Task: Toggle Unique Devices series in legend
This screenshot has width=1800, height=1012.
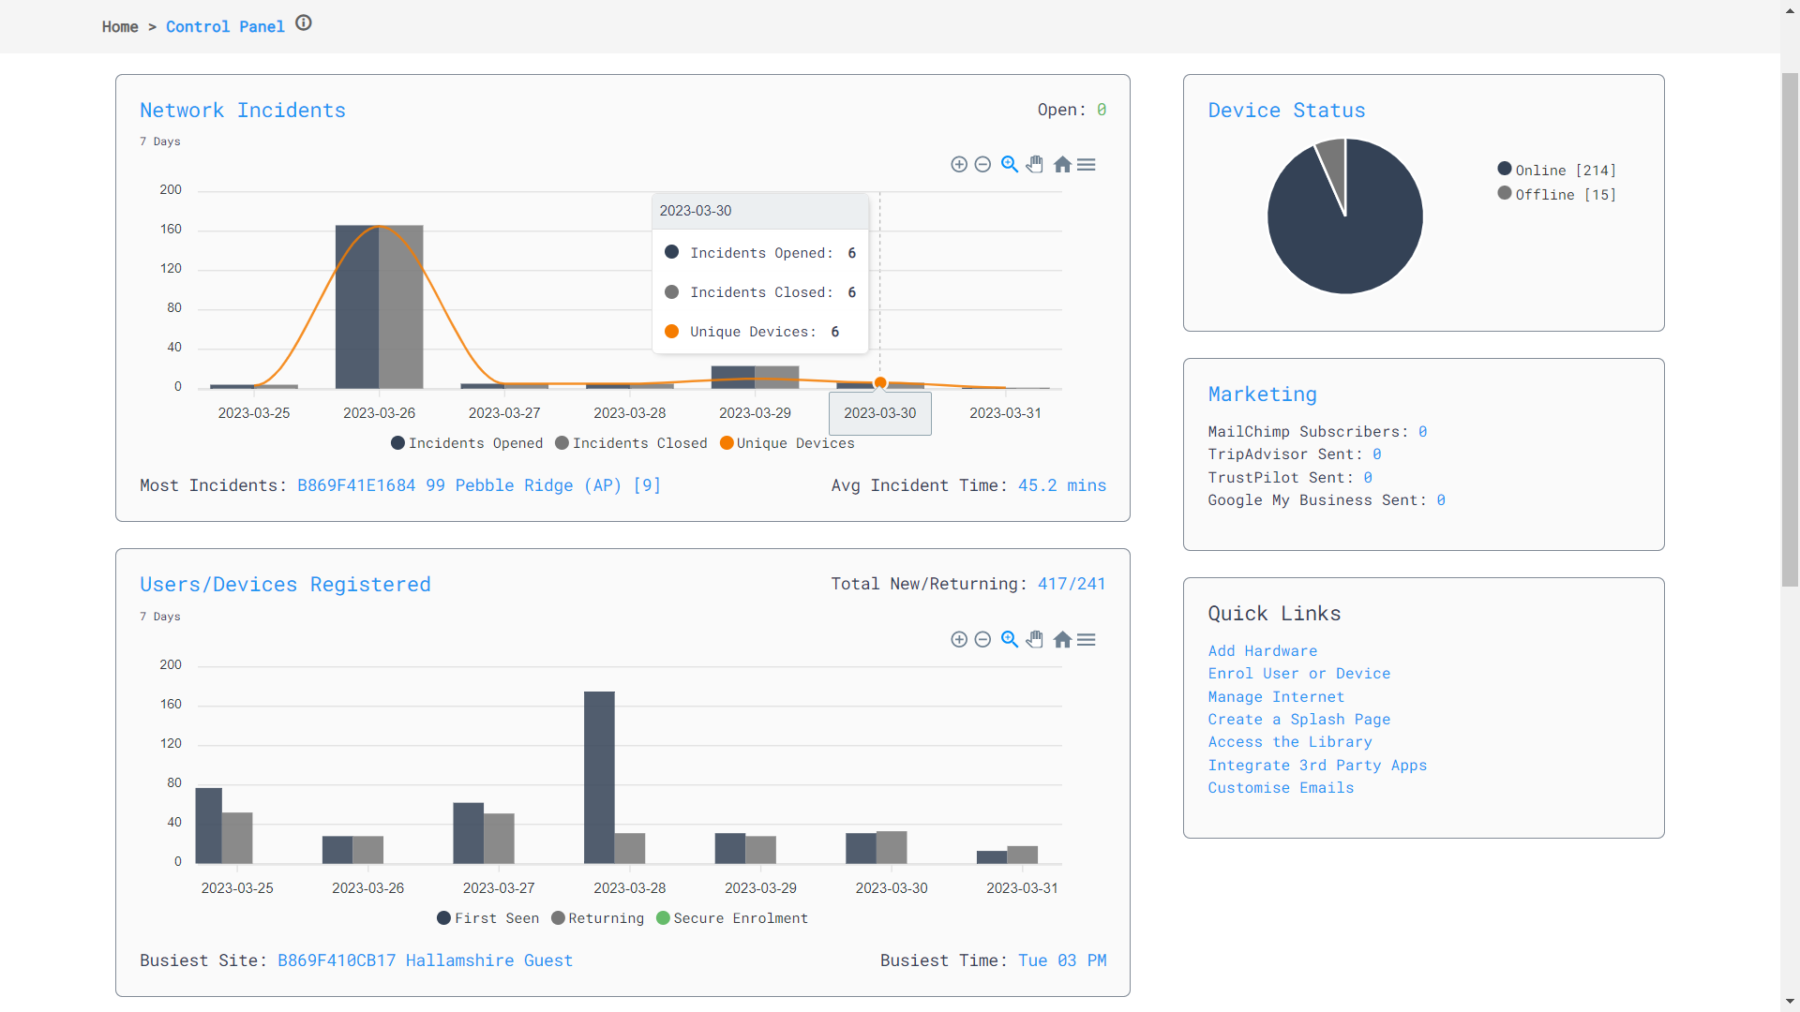Action: point(787,443)
